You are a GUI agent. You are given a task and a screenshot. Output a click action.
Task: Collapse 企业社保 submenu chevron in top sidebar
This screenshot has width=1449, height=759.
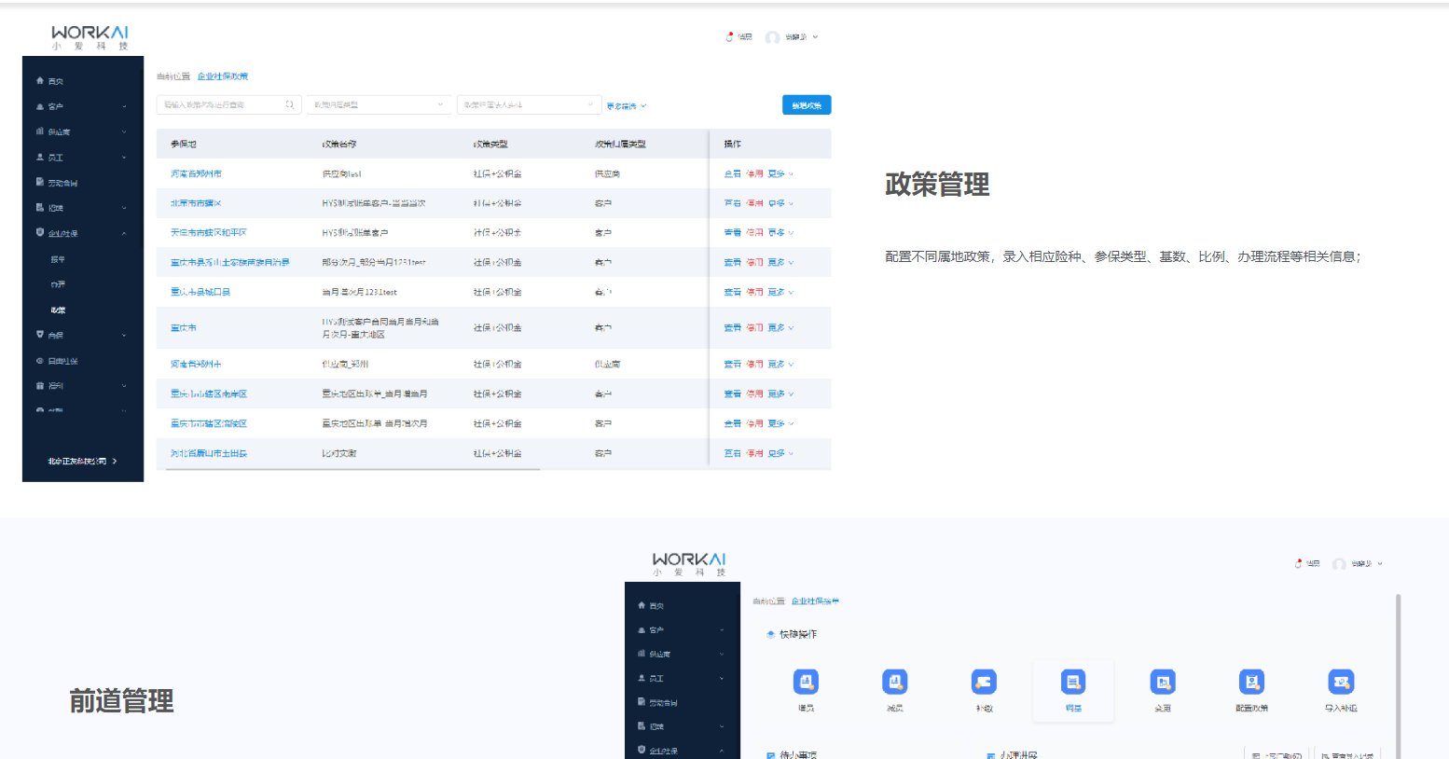(124, 233)
